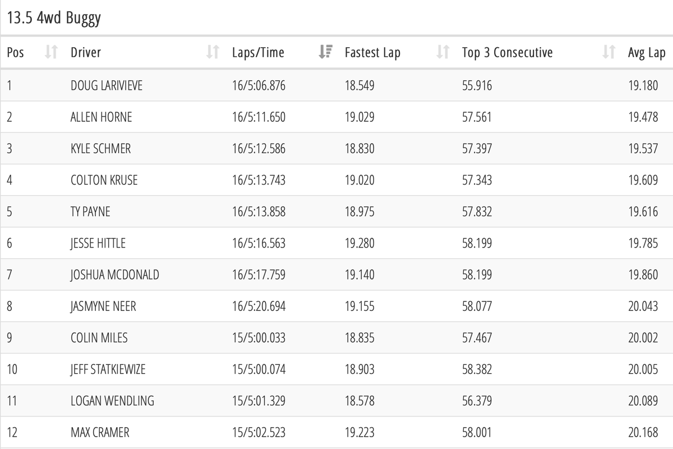Click the 13.5 4wd Buggy title
The width and height of the screenshot is (673, 449).
coord(54,18)
